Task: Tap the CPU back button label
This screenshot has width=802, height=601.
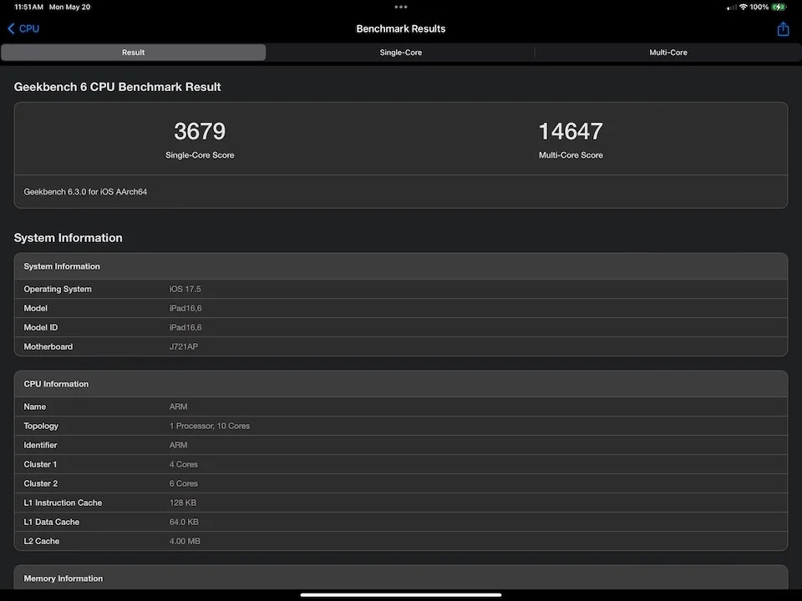Action: pos(28,28)
